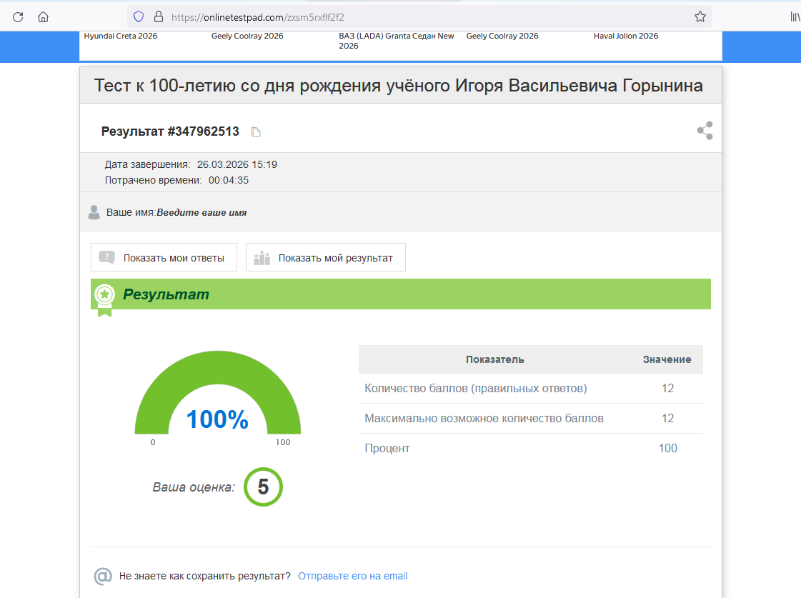The image size is (801, 598).
Task: Follow the Отправьте его на email link
Action: 352,576
